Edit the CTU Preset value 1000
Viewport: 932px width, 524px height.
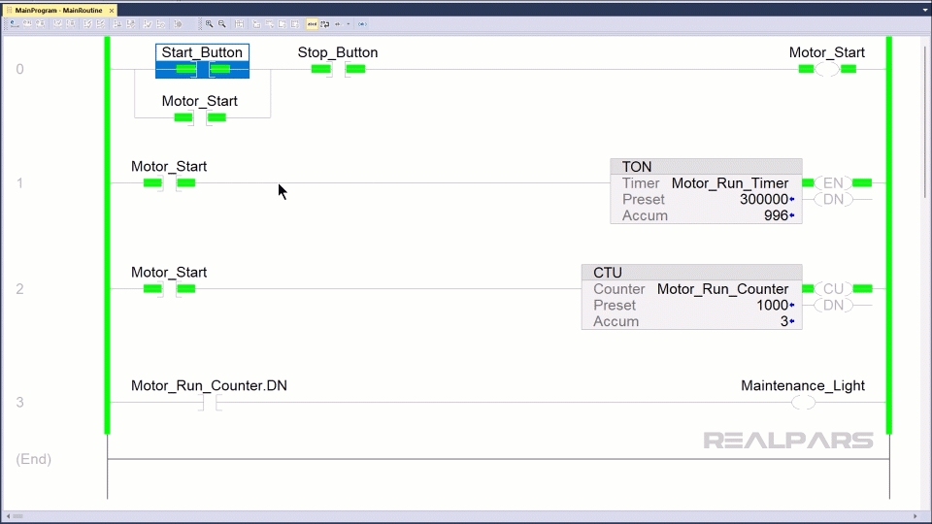(x=772, y=306)
